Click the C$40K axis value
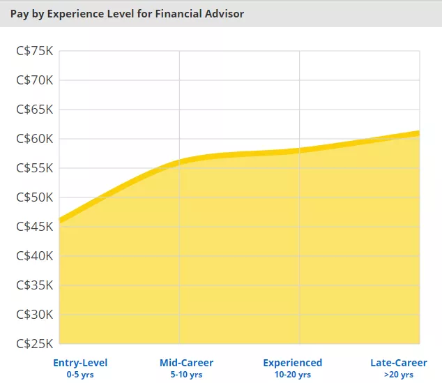Image resolution: width=442 pixels, height=383 pixels. pyautogui.click(x=35, y=256)
